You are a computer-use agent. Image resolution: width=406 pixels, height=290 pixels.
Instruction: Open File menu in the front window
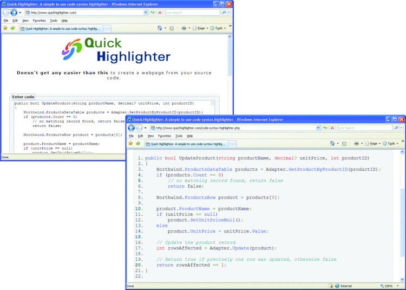tap(132, 136)
